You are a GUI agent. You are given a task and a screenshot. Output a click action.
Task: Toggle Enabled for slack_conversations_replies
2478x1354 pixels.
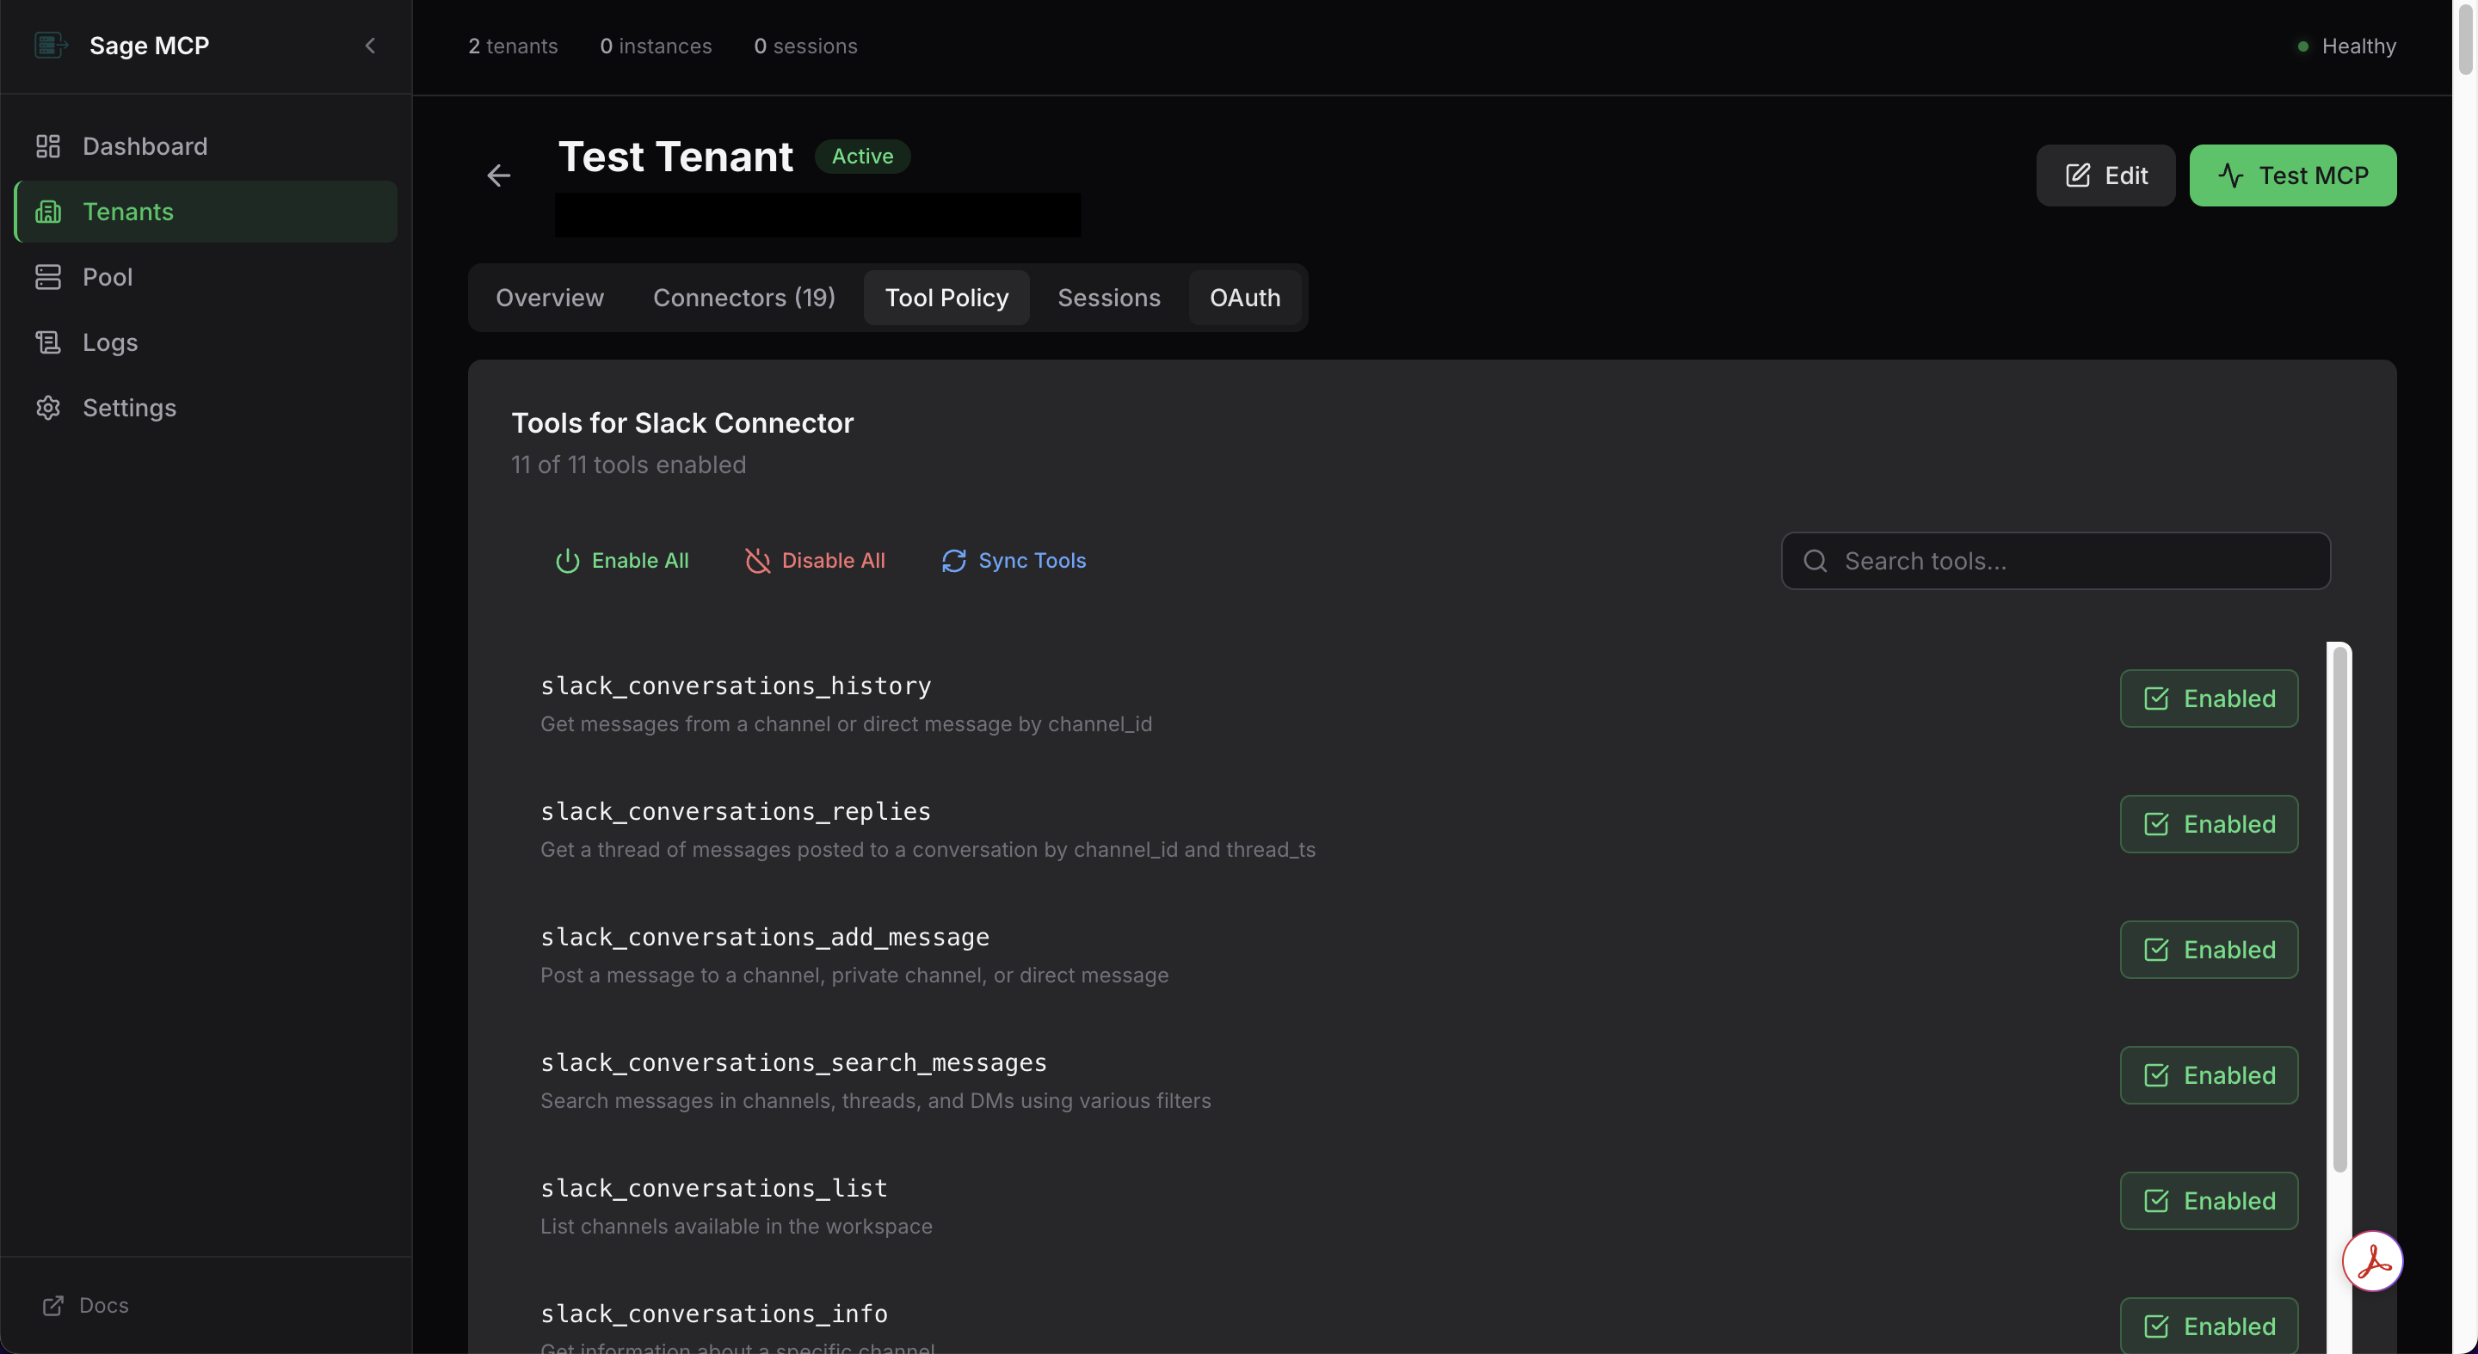coord(2209,824)
